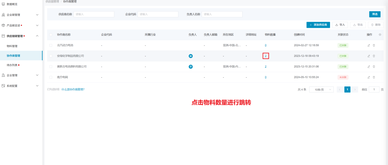388x165 pixels.
Task: Click trash icon for 奥斯古电池原料有限公司 row
Action: point(374,67)
